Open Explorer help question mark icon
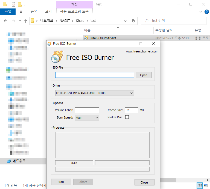Screen dimensions: 210x189 (x=206, y=12)
